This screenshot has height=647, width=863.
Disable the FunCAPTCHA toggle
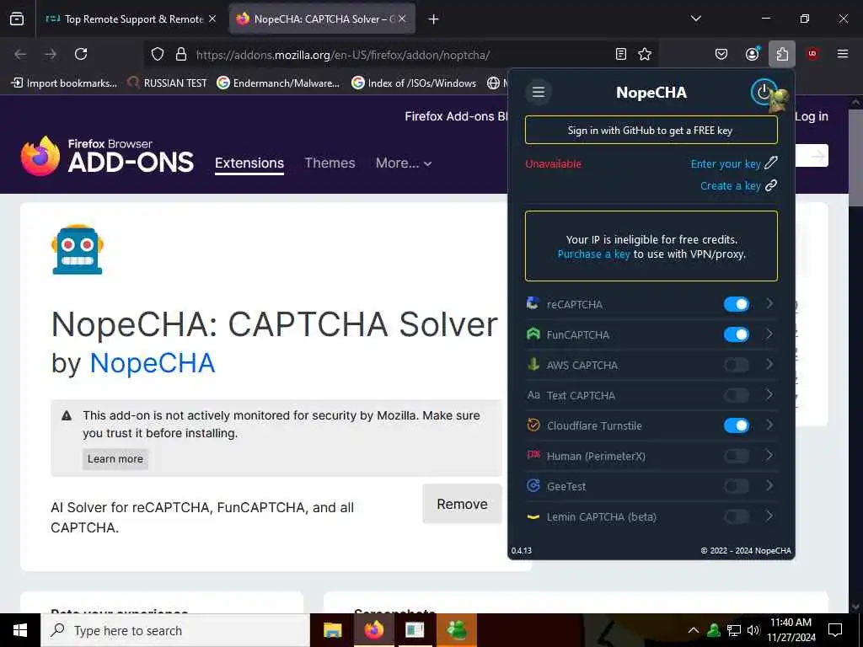coord(737,334)
